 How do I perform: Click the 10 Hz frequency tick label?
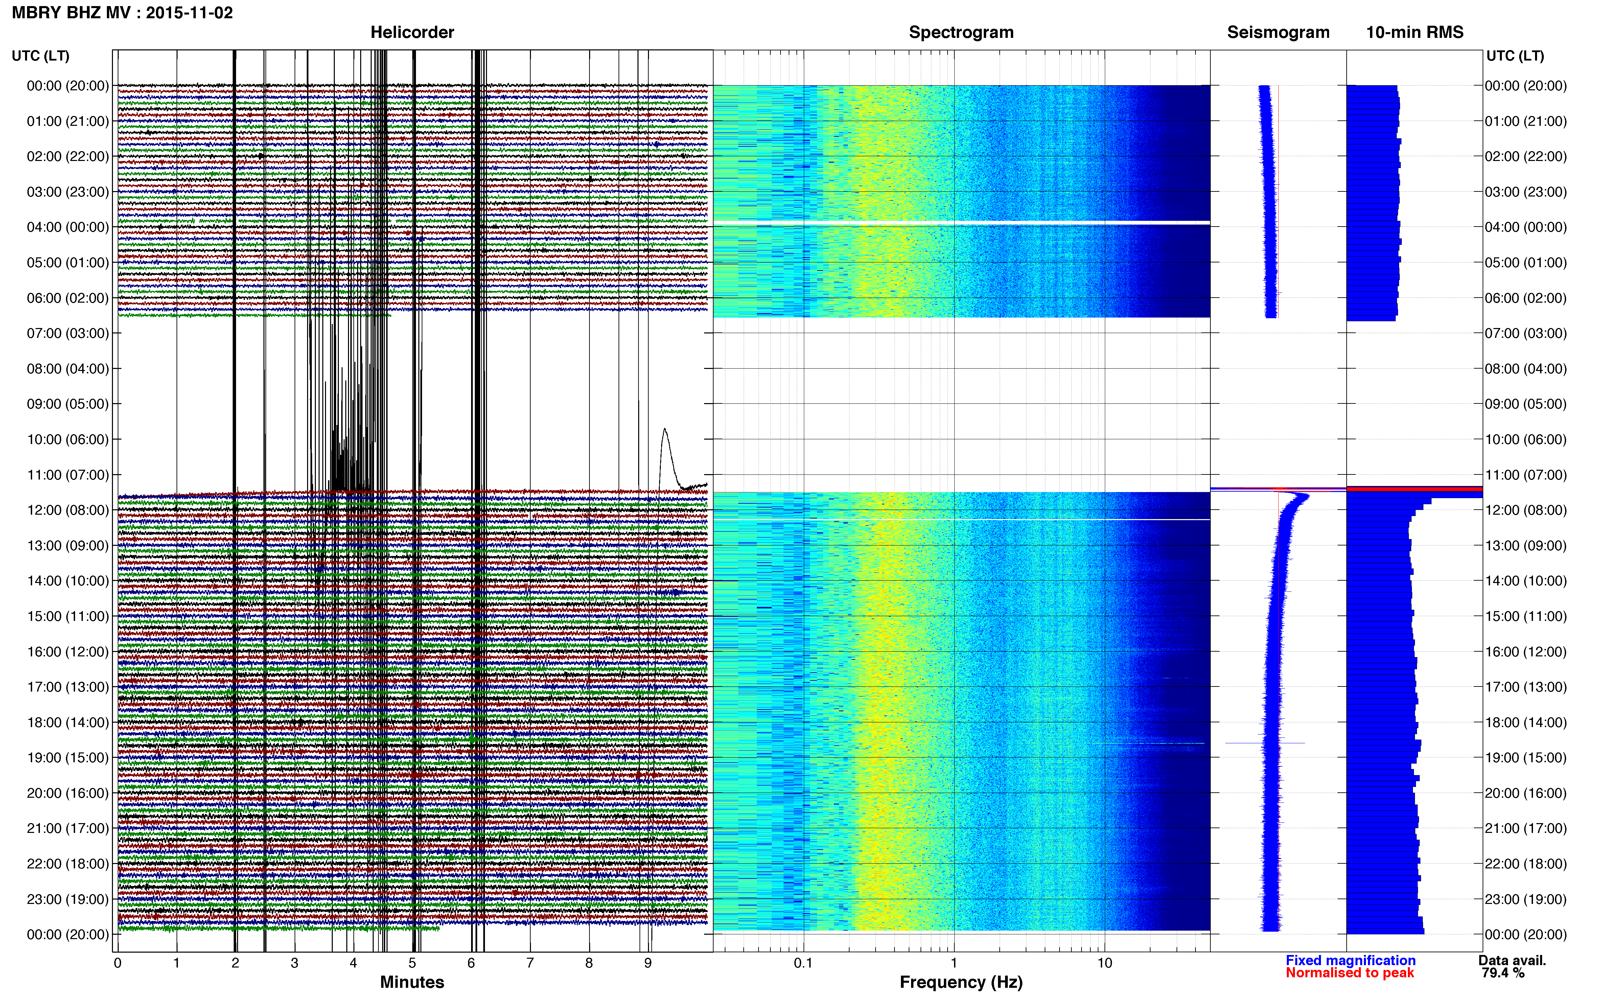point(1104,963)
